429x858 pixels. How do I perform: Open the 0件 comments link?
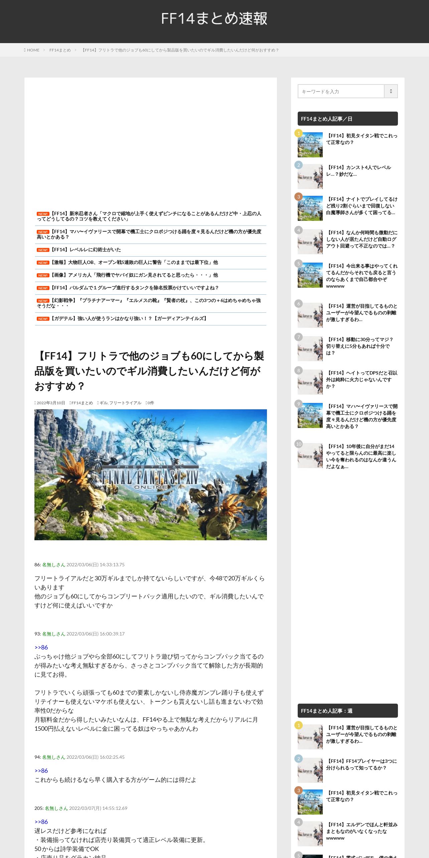[x=151, y=403]
